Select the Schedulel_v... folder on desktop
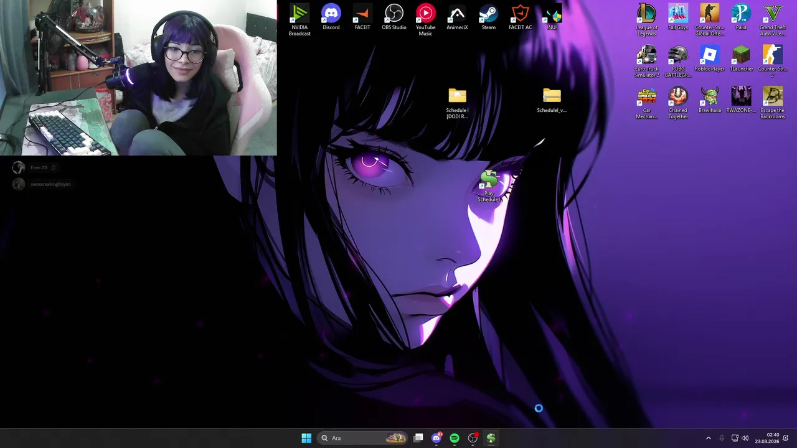The image size is (797, 448). (552, 101)
